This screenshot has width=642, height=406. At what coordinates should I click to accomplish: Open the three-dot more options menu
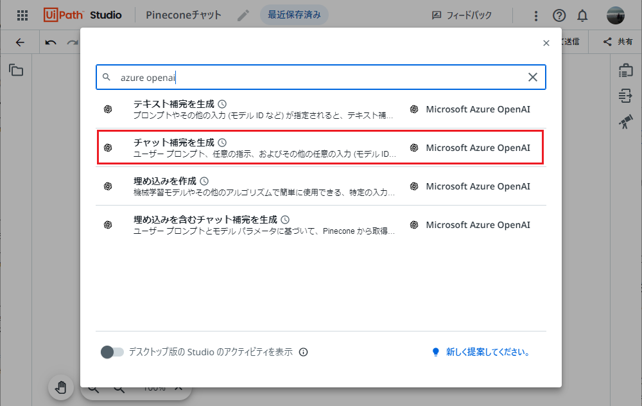pyautogui.click(x=535, y=15)
